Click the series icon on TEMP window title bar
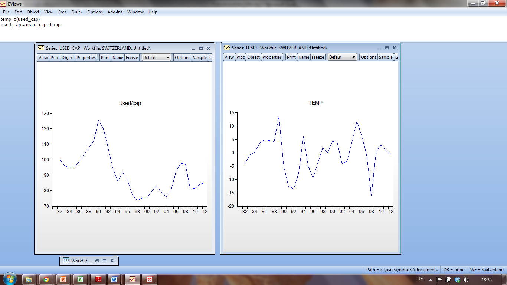This screenshot has height=285, width=507. coord(226,48)
